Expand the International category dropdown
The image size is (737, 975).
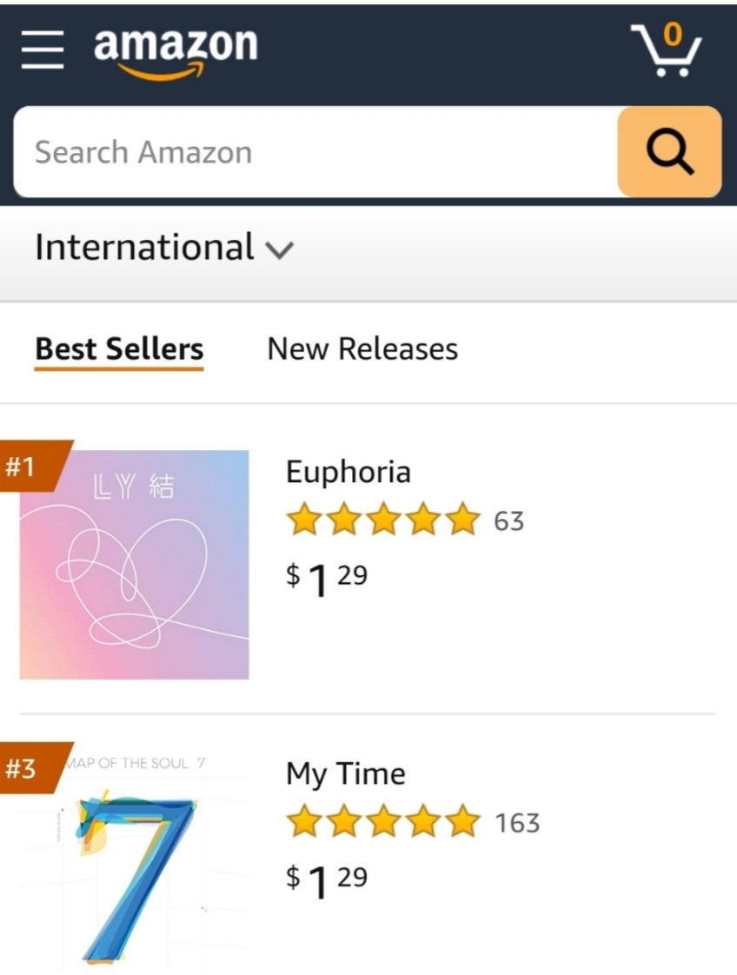point(164,248)
